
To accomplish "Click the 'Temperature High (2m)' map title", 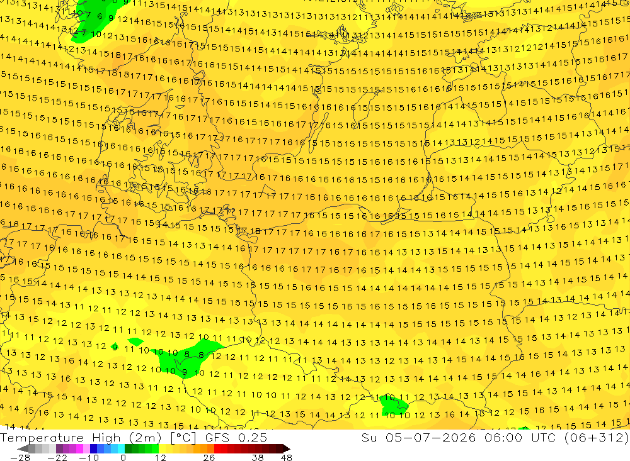I will [x=81, y=438].
